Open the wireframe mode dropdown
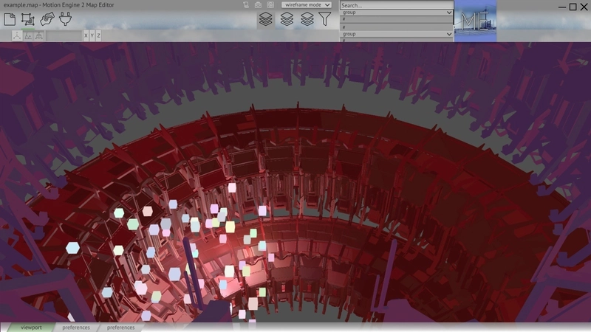Screen dimensions: 591x332 (x=307, y=5)
